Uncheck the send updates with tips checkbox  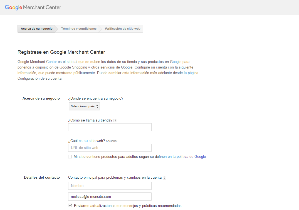pyautogui.click(x=70, y=206)
